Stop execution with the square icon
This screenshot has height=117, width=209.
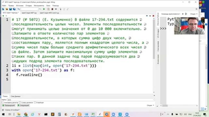point(56,9)
